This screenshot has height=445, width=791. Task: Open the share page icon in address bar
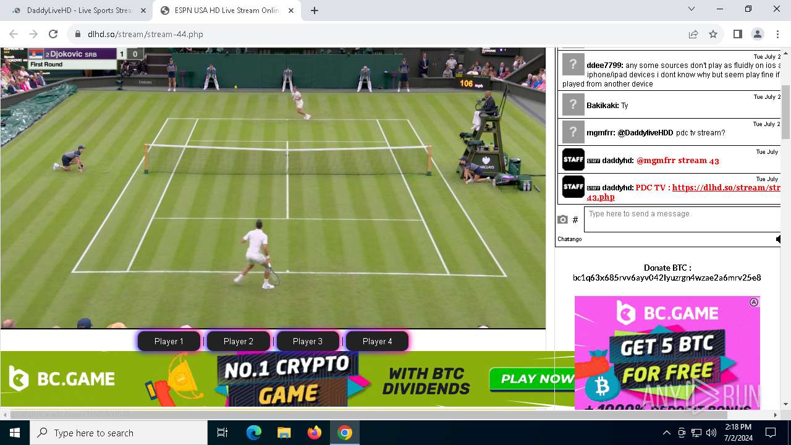(x=693, y=34)
